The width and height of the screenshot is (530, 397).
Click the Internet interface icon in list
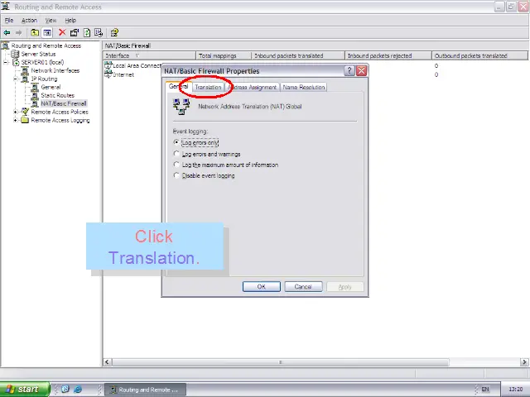108,74
